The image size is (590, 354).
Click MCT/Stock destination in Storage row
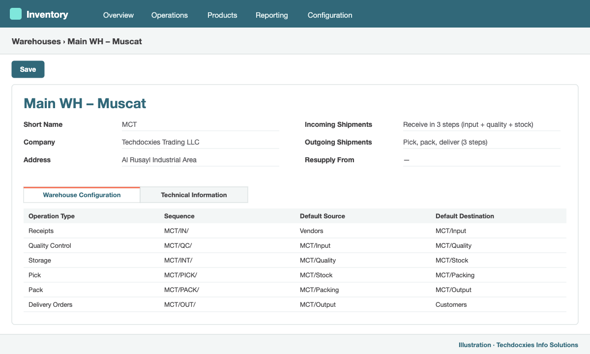[x=452, y=260]
